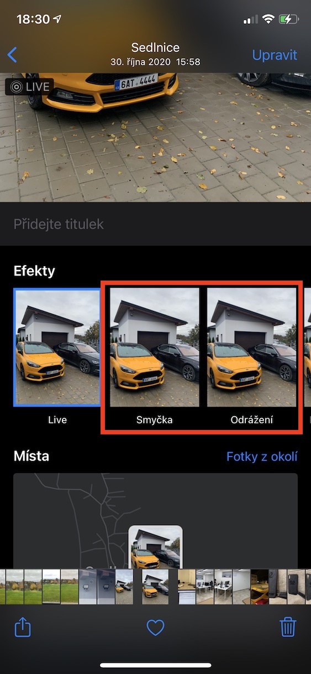Open Upravit to edit the photo
The image size is (311, 674).
(x=275, y=55)
